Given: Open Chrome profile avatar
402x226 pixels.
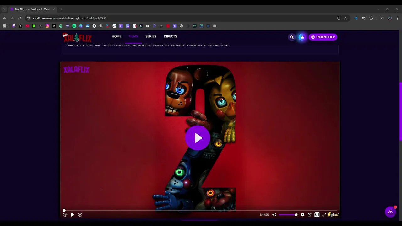Looking at the screenshot, I should point(390,18).
